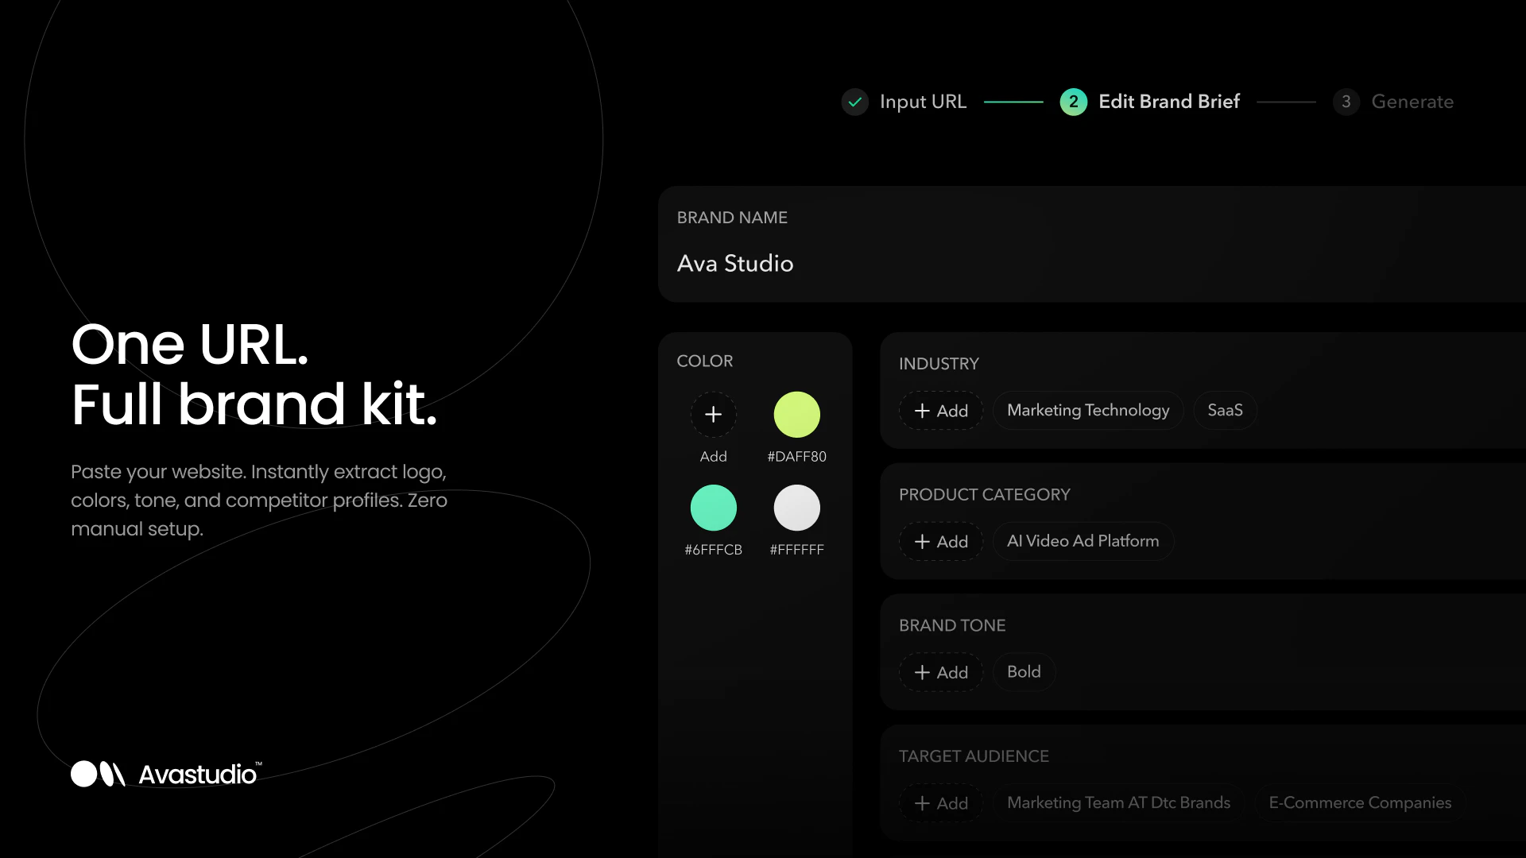Open the Edit Brand Brief step
The width and height of the screenshot is (1526, 858).
coord(1168,102)
